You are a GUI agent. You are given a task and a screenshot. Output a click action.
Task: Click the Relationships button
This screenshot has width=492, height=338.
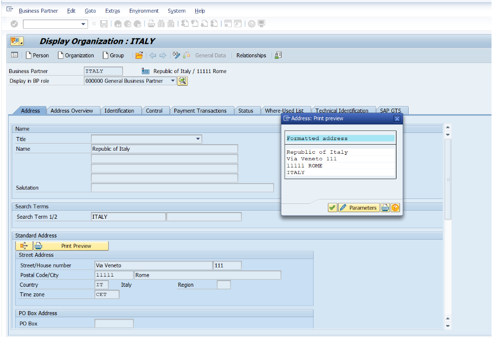[251, 55]
